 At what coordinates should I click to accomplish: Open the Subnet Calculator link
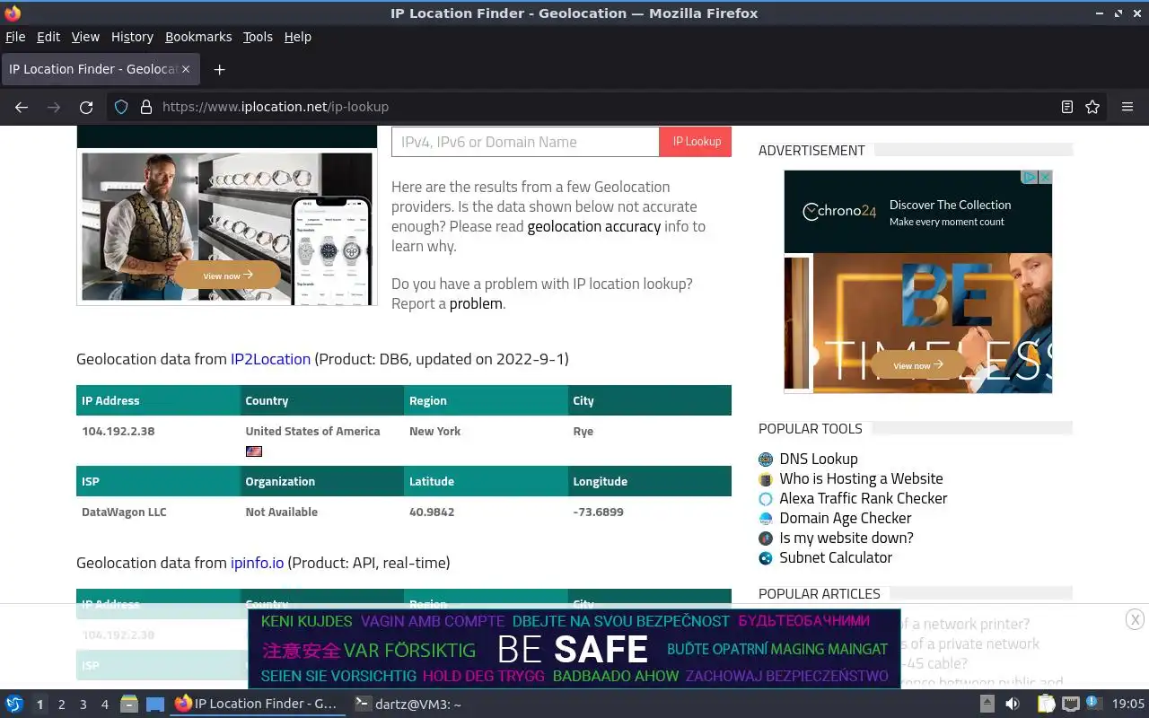coord(836,557)
